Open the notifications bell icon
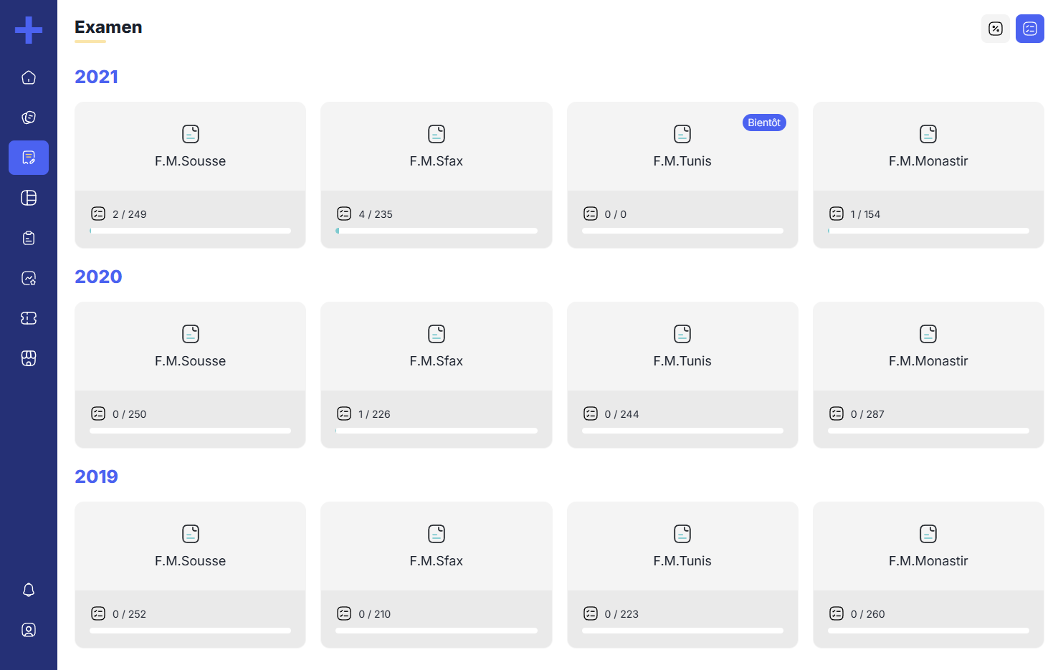The image size is (1058, 670). [29, 590]
